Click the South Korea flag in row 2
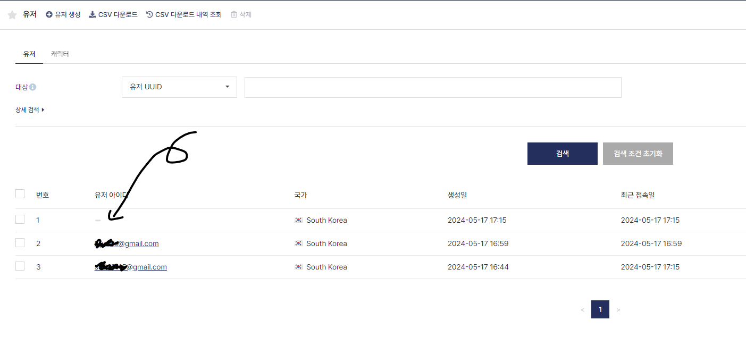Screen dimensions: 746x337 click(x=298, y=243)
